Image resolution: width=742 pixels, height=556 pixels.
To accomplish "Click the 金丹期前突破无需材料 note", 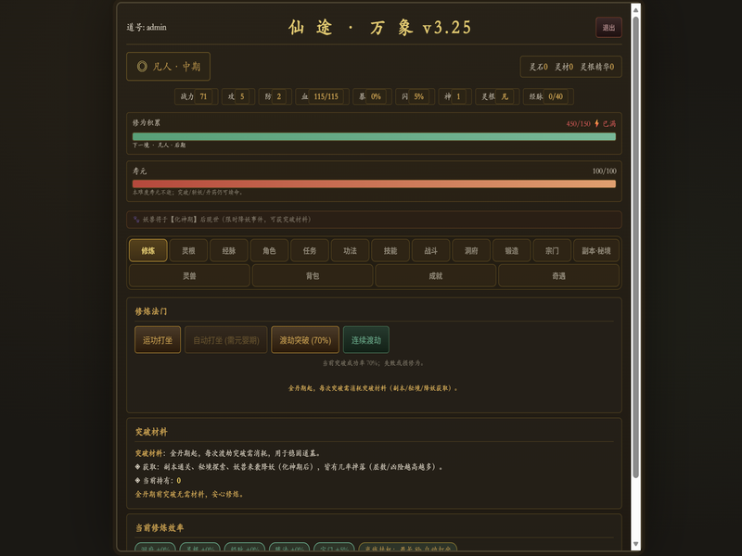I will coord(189,494).
